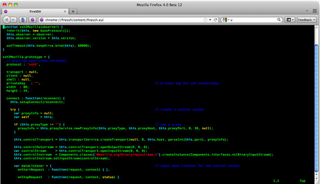The height and width of the screenshot is (184, 320).
Task: Click the scrollbar down arrow
Action: [x=316, y=178]
